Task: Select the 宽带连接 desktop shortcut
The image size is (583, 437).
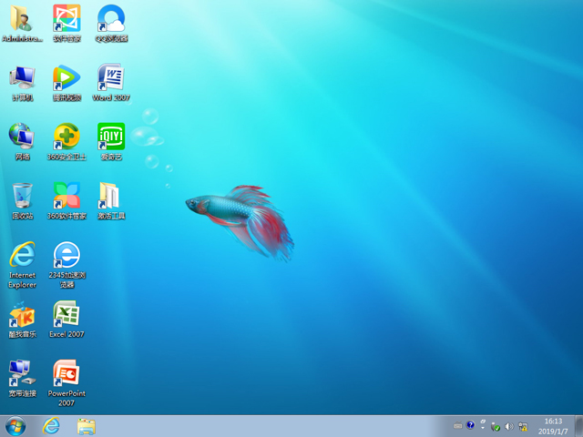Action: pos(22,373)
